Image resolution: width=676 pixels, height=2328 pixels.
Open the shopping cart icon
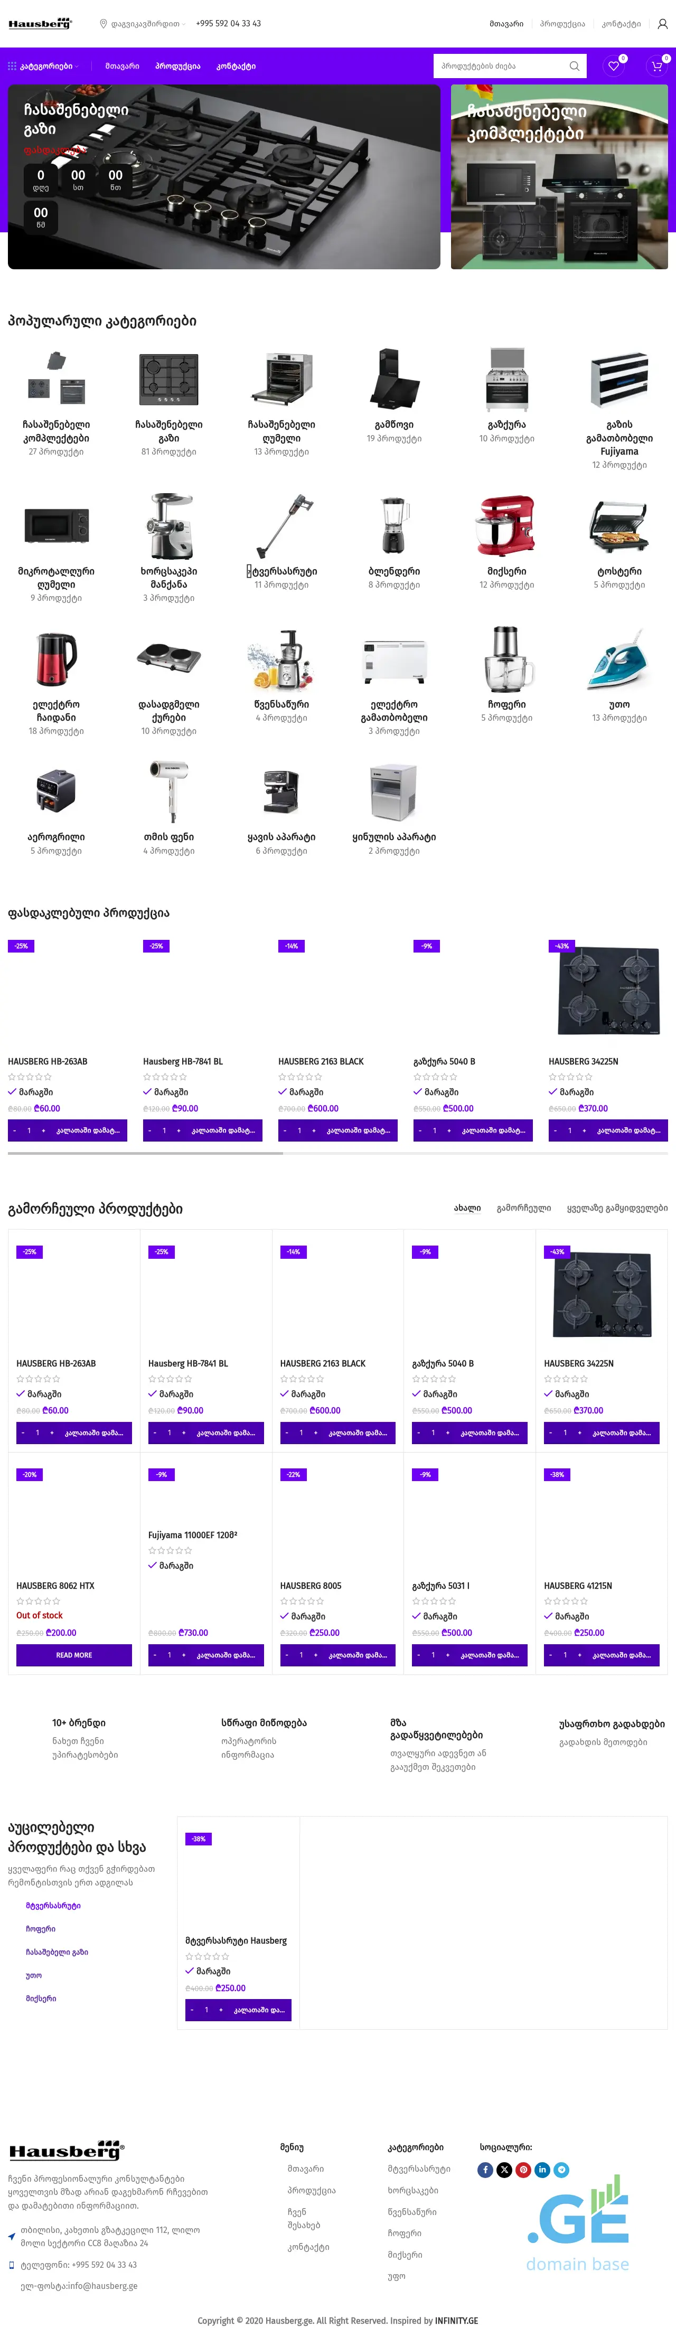[657, 66]
